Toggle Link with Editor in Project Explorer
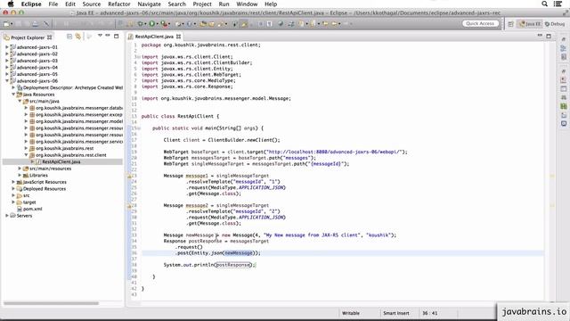 tap(77, 37)
